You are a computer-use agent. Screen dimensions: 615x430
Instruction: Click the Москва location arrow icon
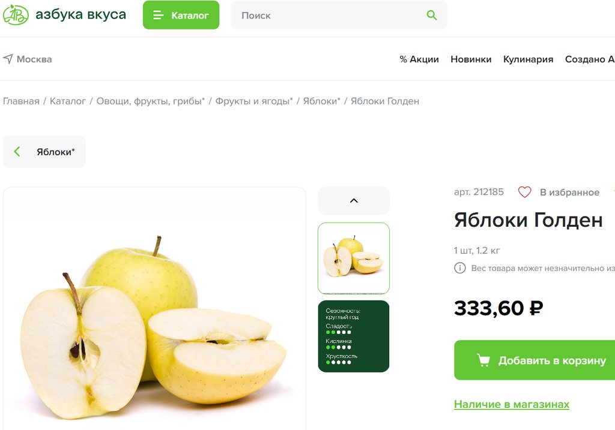(8, 59)
